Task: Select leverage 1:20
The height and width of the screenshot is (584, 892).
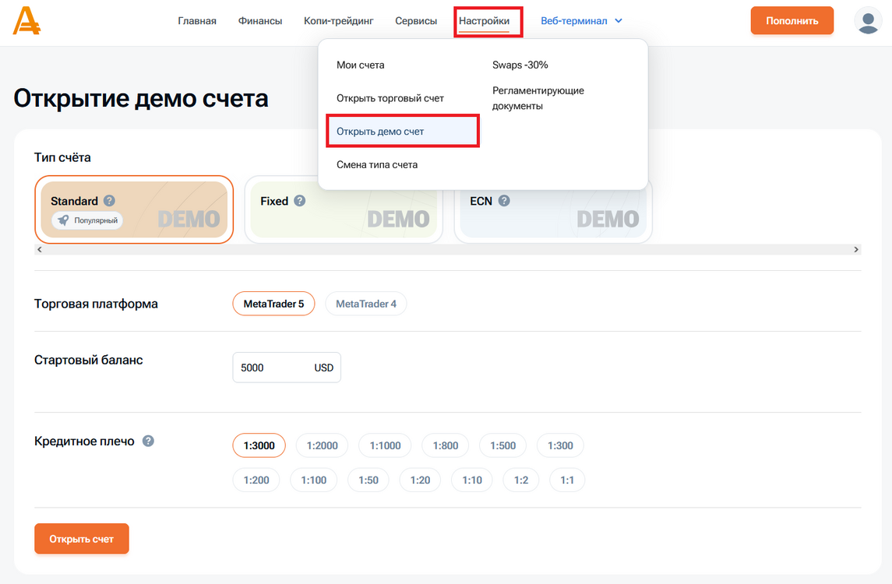Action: point(420,480)
